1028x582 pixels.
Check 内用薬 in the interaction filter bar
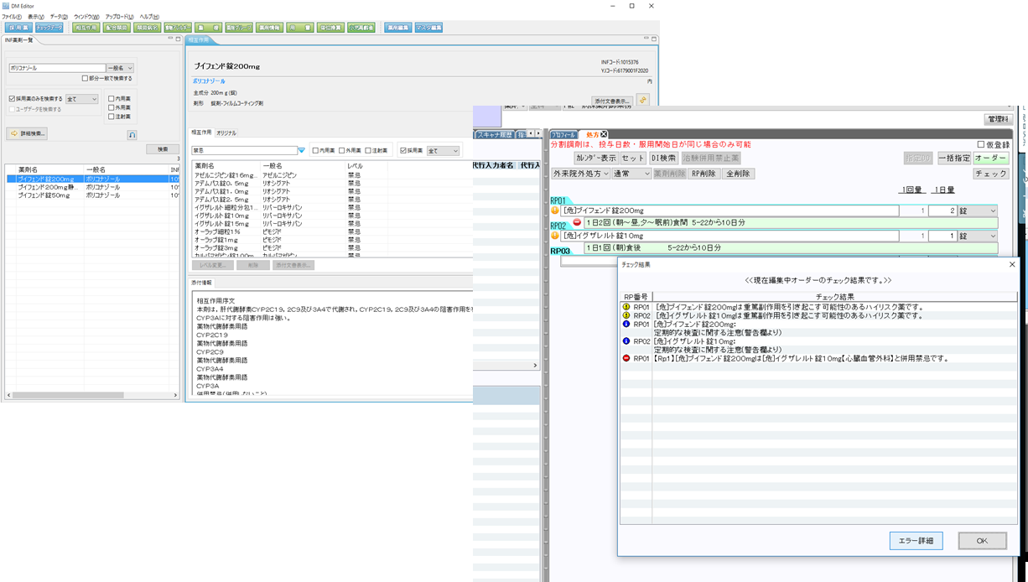315,151
